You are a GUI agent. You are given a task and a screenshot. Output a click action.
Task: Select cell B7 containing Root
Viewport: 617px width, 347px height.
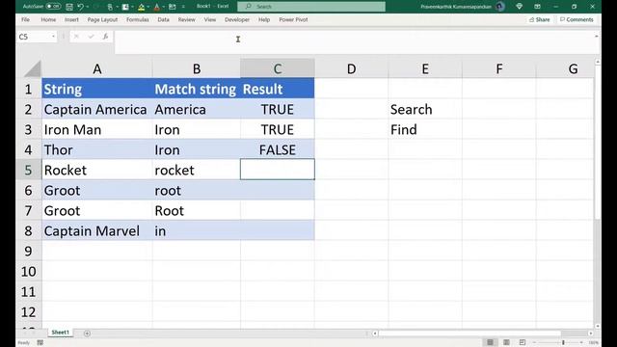[x=197, y=210]
